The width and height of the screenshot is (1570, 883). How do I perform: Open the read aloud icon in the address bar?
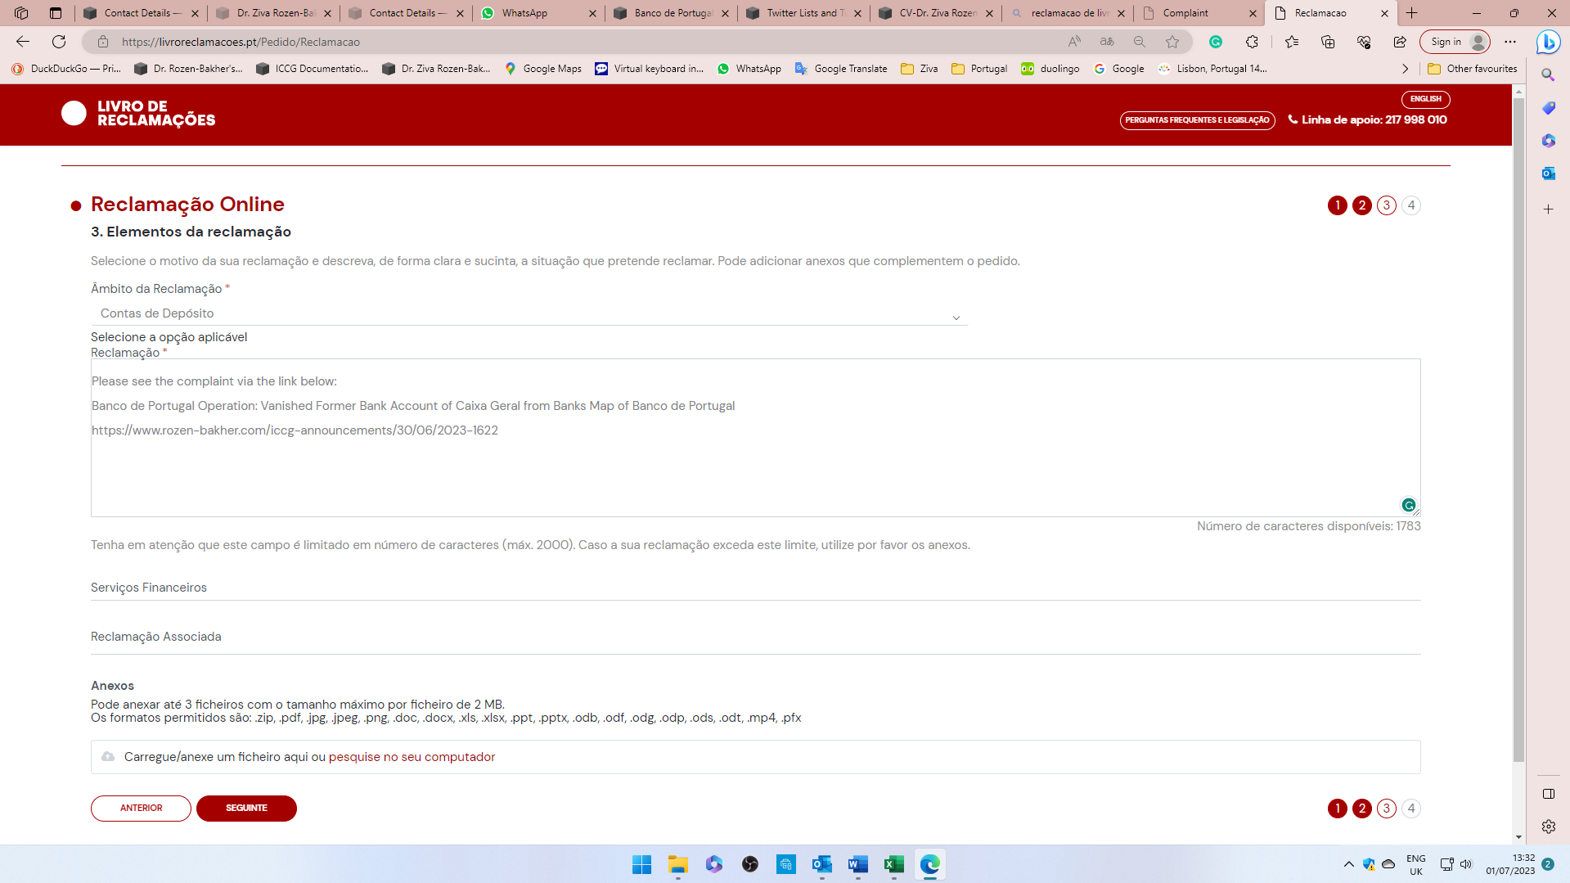pos(1074,42)
